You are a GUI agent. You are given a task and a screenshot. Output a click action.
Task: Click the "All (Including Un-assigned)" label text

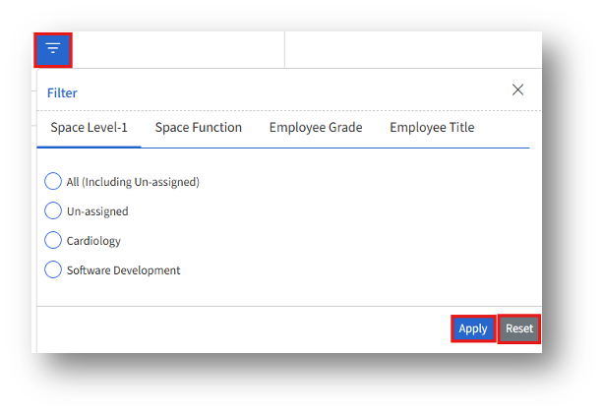click(133, 182)
